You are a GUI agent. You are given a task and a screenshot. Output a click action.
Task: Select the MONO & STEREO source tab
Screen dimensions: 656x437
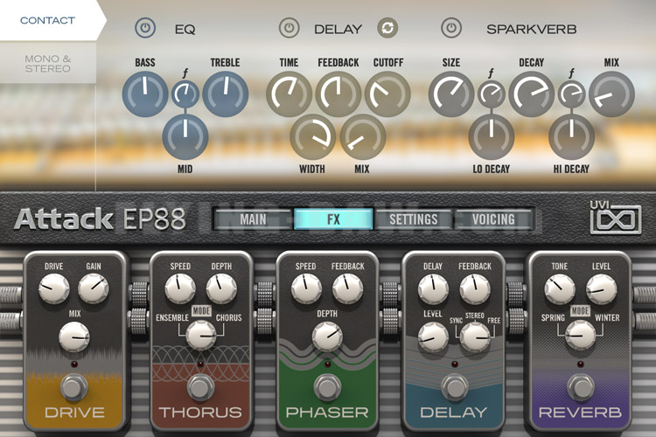(48, 64)
